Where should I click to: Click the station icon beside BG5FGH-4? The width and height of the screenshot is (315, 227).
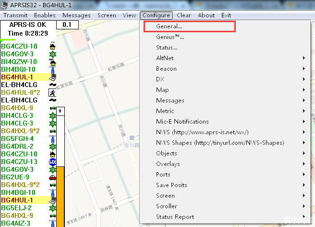[x=53, y=139]
